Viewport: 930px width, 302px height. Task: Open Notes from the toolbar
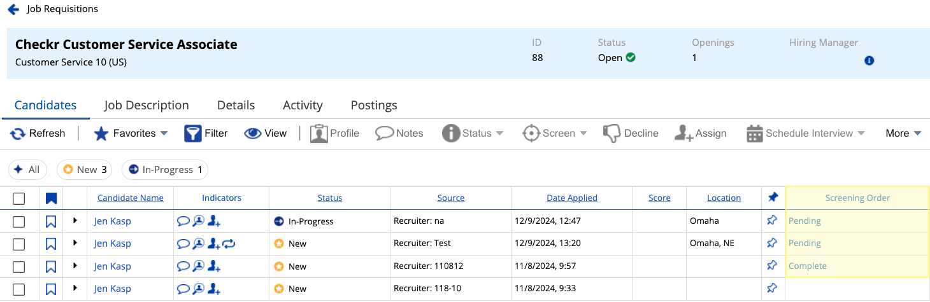[399, 134]
